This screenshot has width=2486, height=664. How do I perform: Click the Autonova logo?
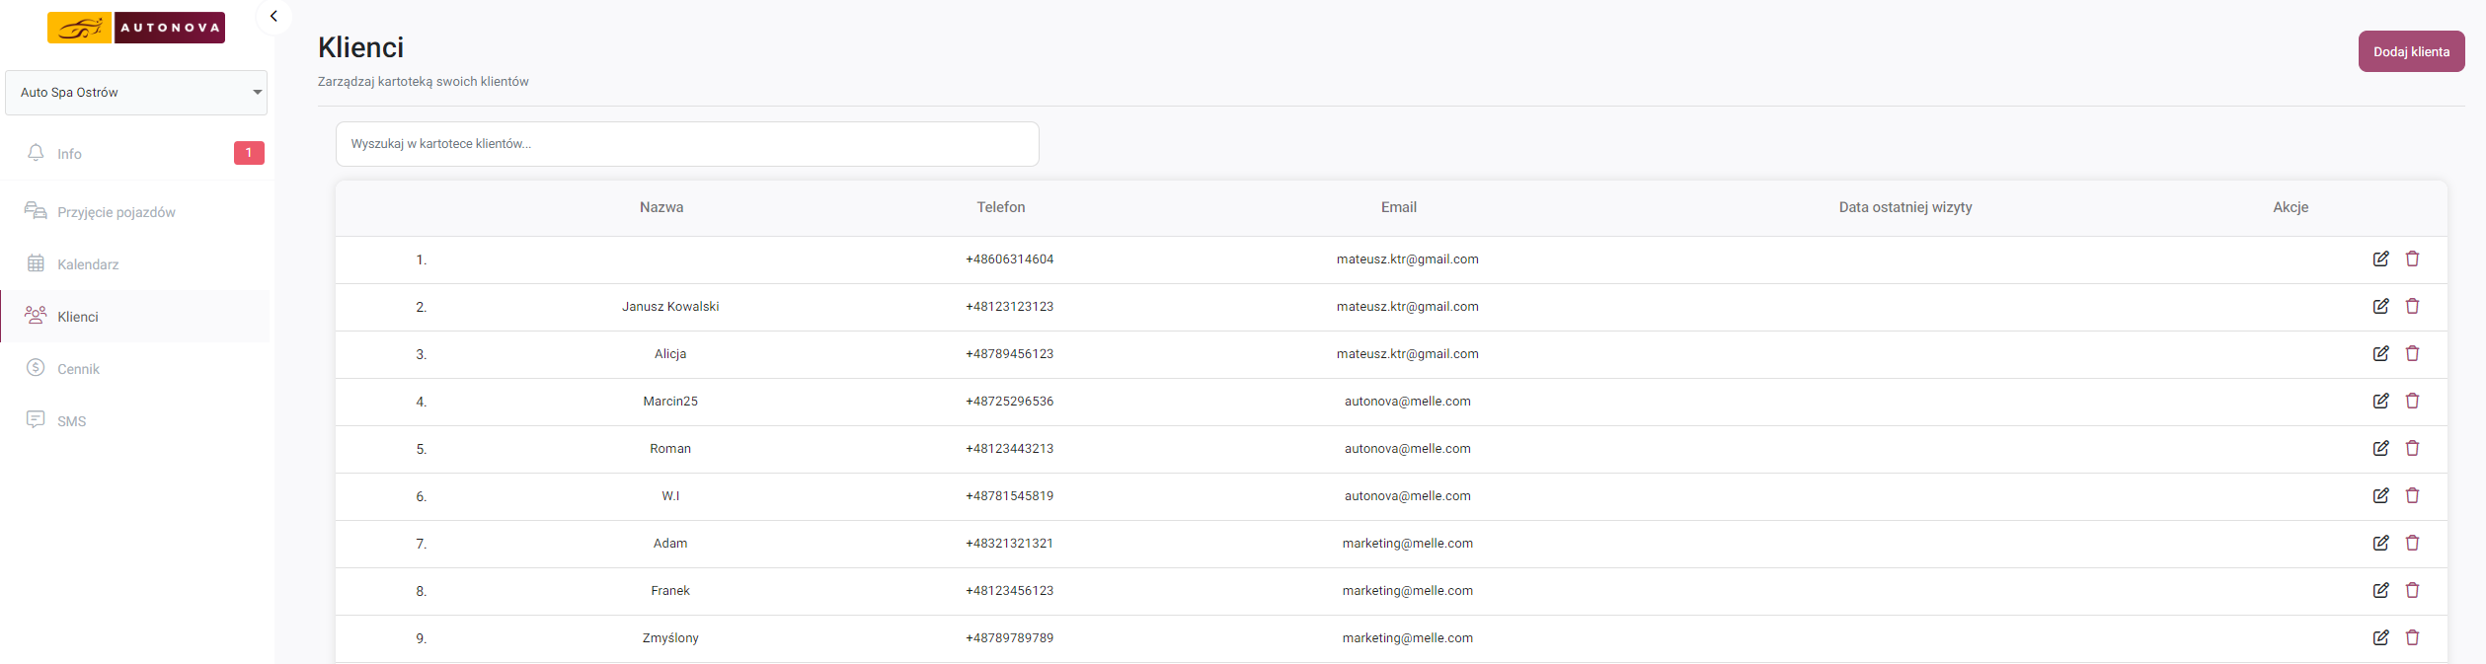tap(136, 28)
